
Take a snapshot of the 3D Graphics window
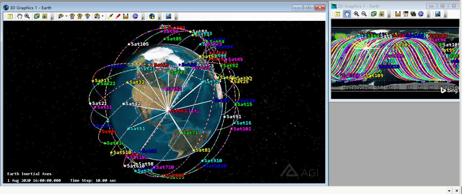click(x=44, y=16)
